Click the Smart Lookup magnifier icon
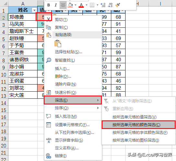The width and height of the screenshot is (176, 161). [49, 60]
